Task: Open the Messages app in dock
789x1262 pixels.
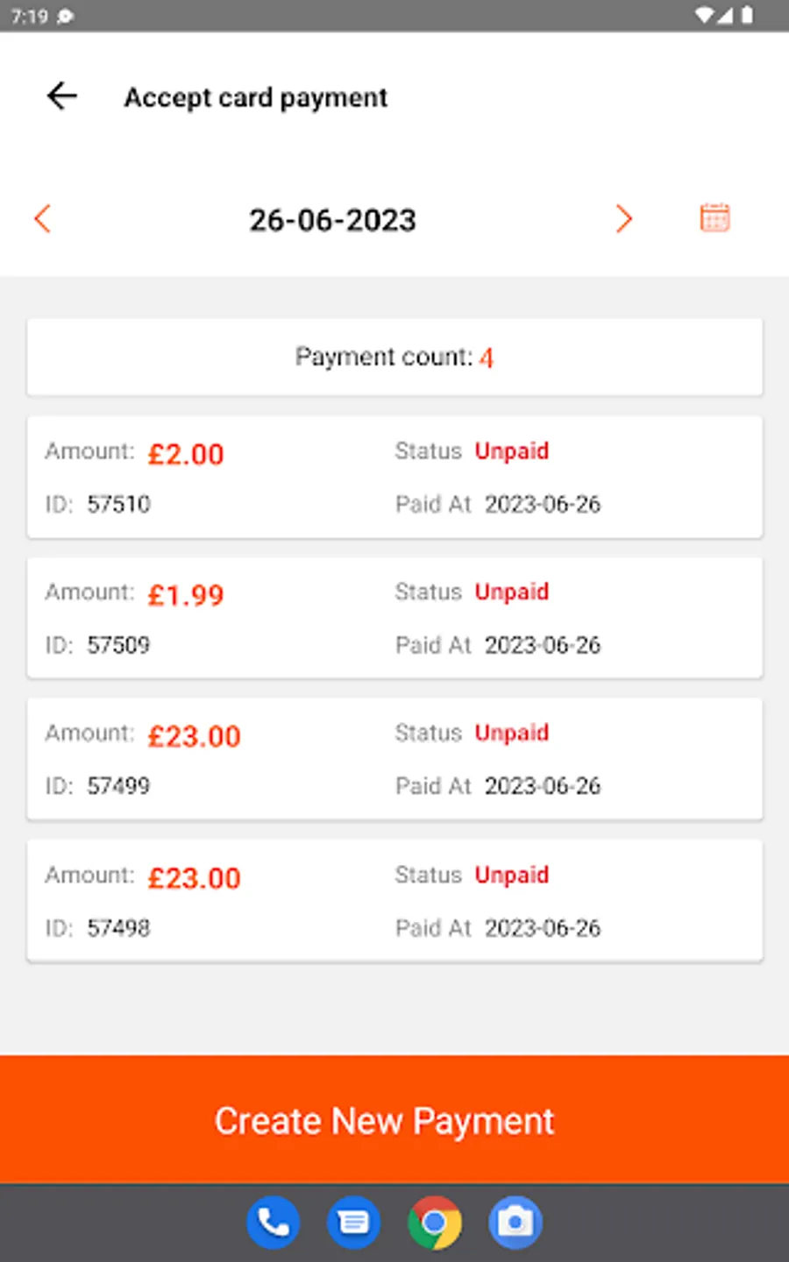Action: (353, 1223)
